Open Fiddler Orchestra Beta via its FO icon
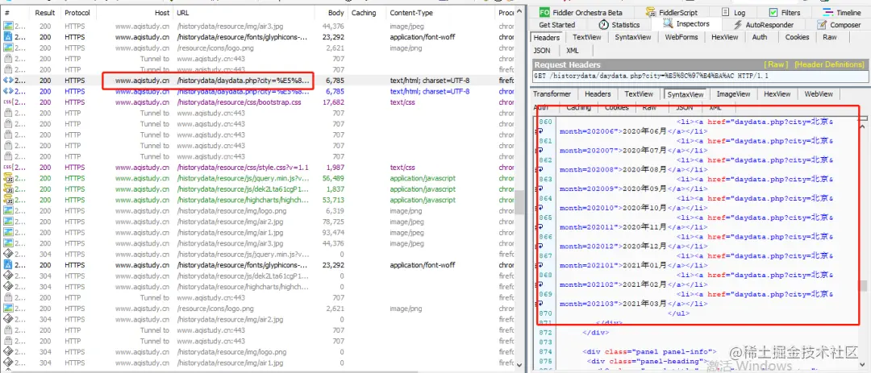This screenshot has height=373, width=871. pos(544,13)
